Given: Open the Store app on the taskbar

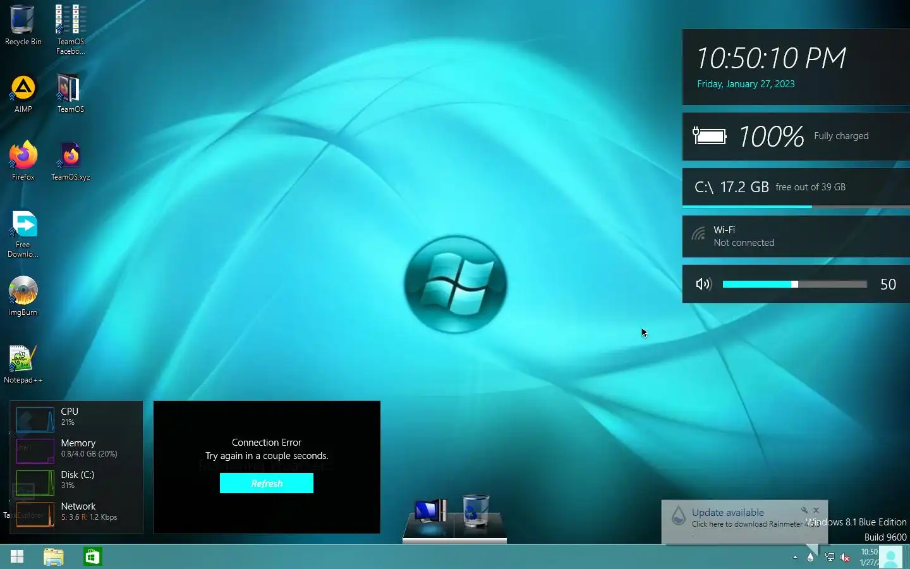Looking at the screenshot, I should 92,556.
